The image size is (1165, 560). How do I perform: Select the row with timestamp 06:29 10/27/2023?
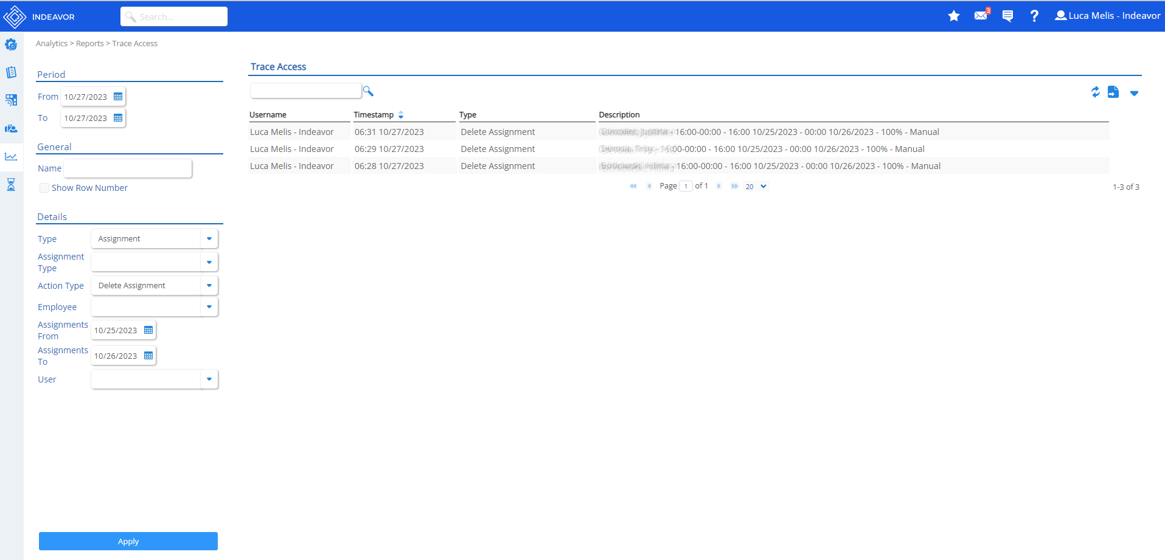point(679,149)
